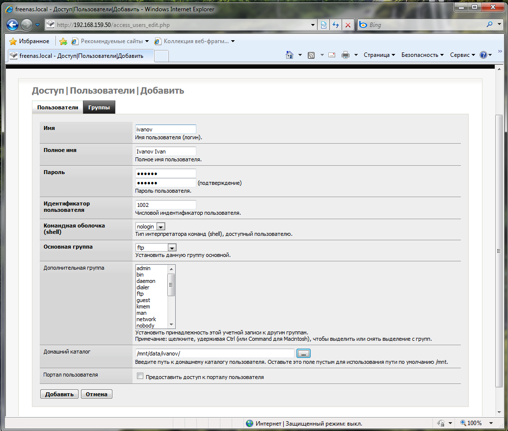
Task: Open the Командная оболочка nologin dropdown
Action: (x=150, y=227)
